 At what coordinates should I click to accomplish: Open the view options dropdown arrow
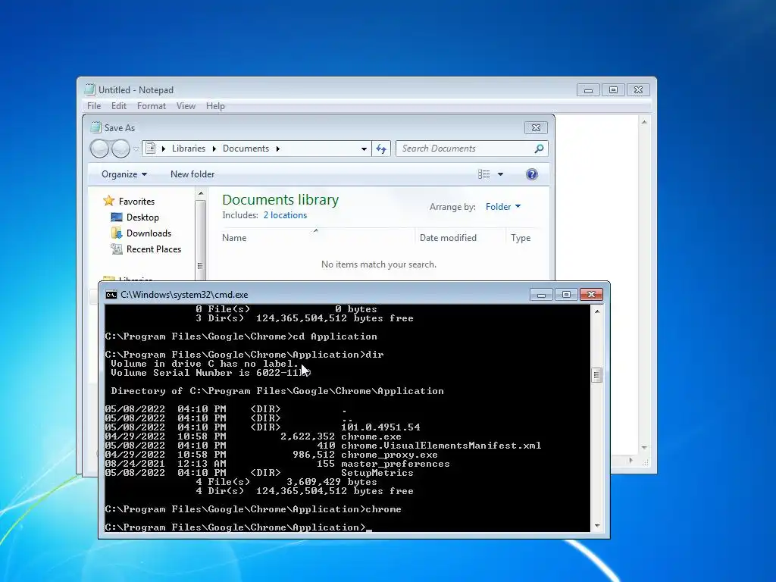coord(500,174)
